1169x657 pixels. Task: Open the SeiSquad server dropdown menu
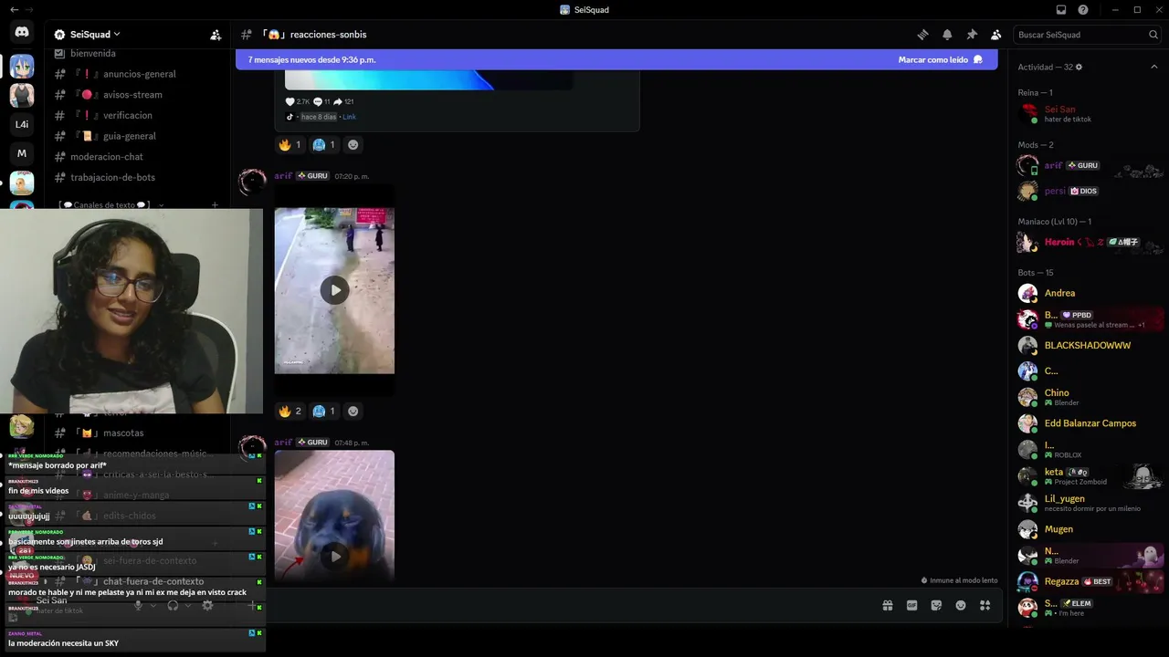point(88,35)
